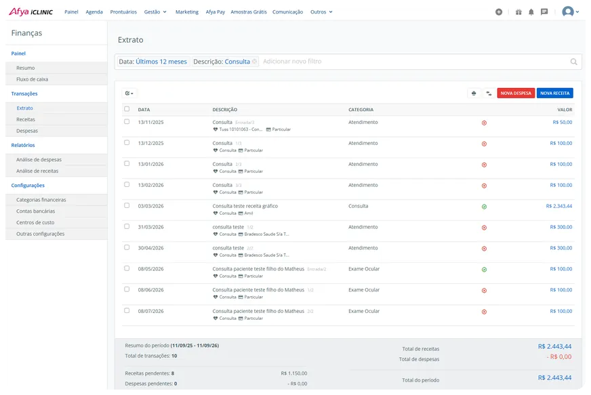Select Despesas in the sidebar

tap(27, 131)
